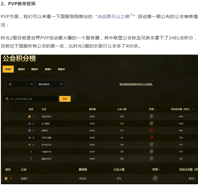Click the search icon beside 决战黑石山之巅 link
Screen dimensions: 198x186
(132, 15)
